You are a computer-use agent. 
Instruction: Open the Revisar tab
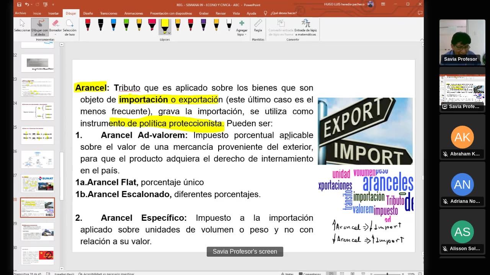click(221, 13)
